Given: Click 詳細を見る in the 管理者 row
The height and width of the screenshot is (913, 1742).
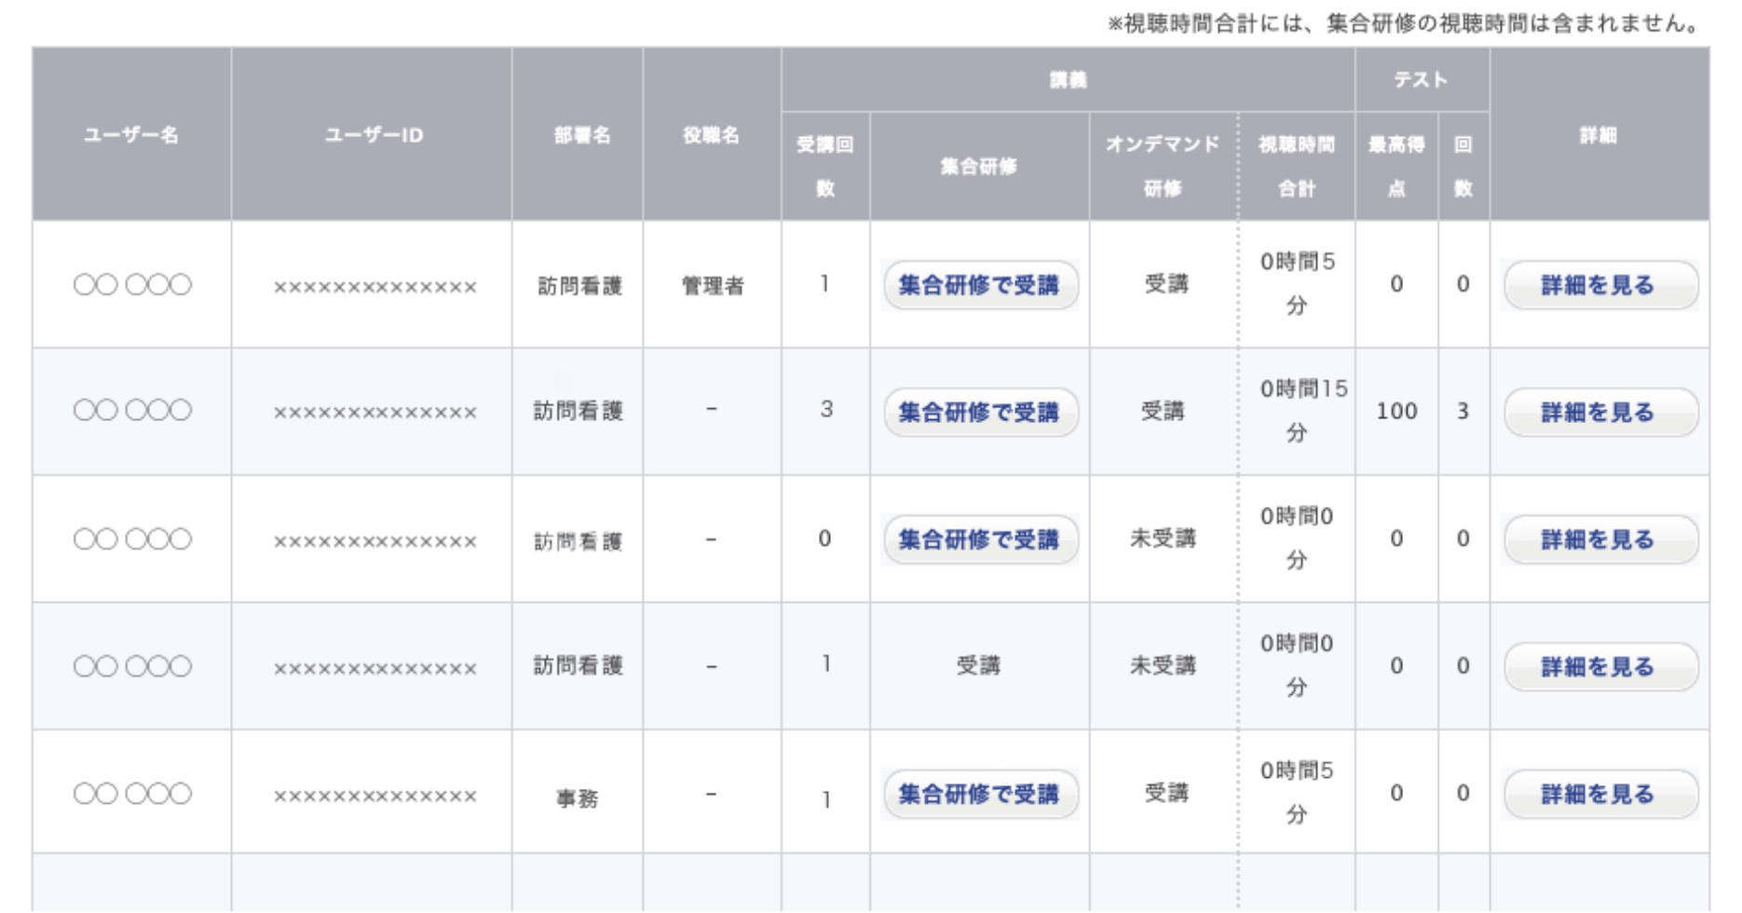Looking at the screenshot, I should tap(1599, 285).
